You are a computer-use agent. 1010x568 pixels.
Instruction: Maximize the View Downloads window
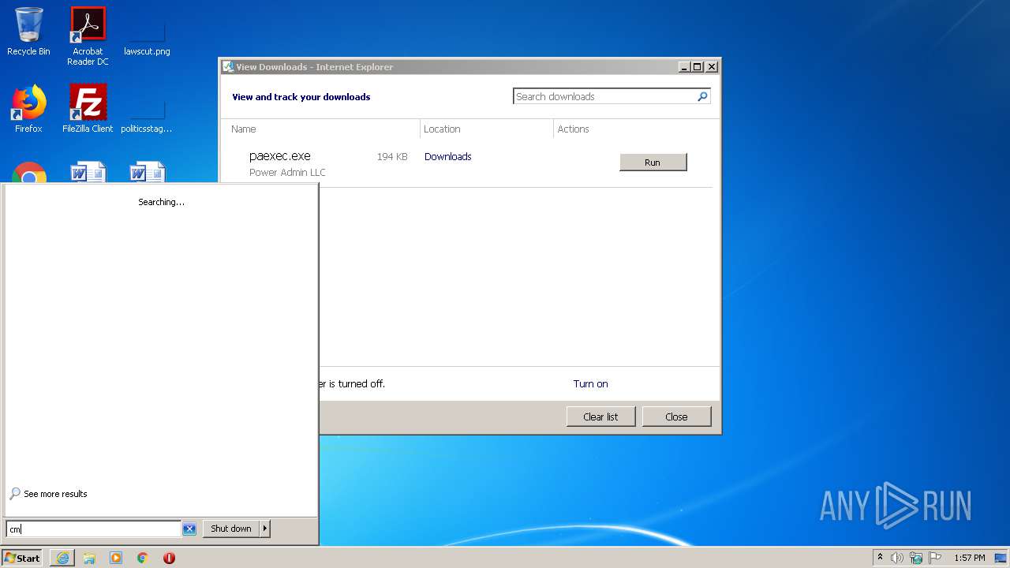(698, 67)
